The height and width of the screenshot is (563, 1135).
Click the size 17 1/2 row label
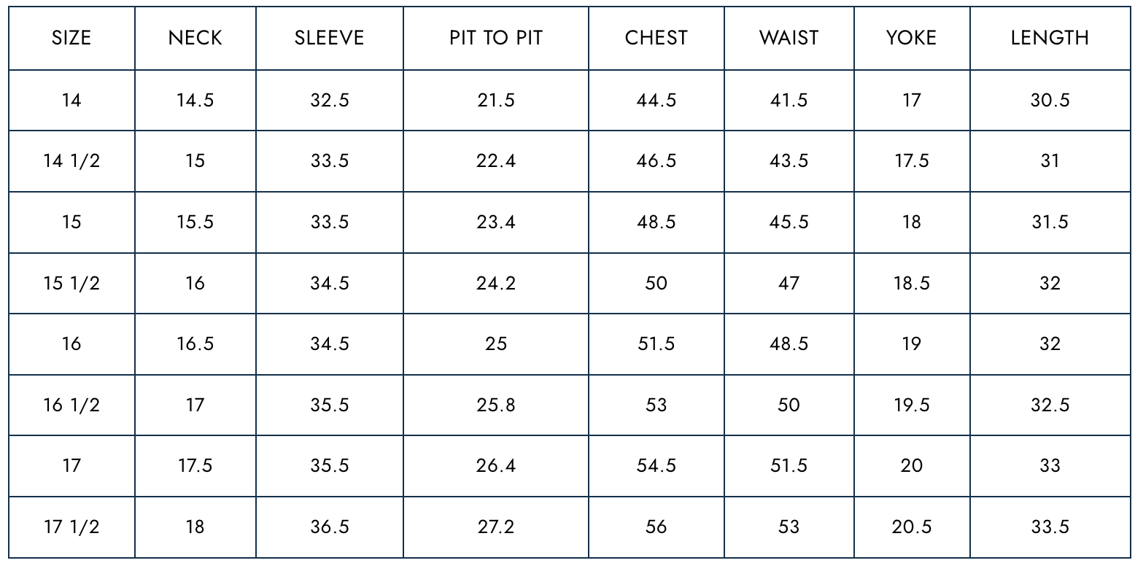(x=71, y=527)
